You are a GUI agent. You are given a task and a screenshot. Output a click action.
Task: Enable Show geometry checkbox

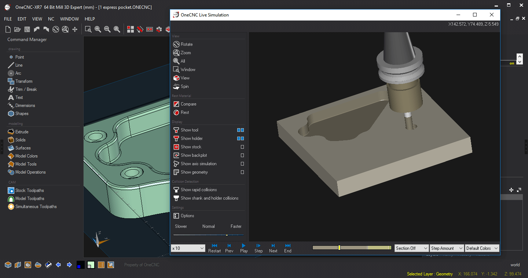pyautogui.click(x=242, y=172)
